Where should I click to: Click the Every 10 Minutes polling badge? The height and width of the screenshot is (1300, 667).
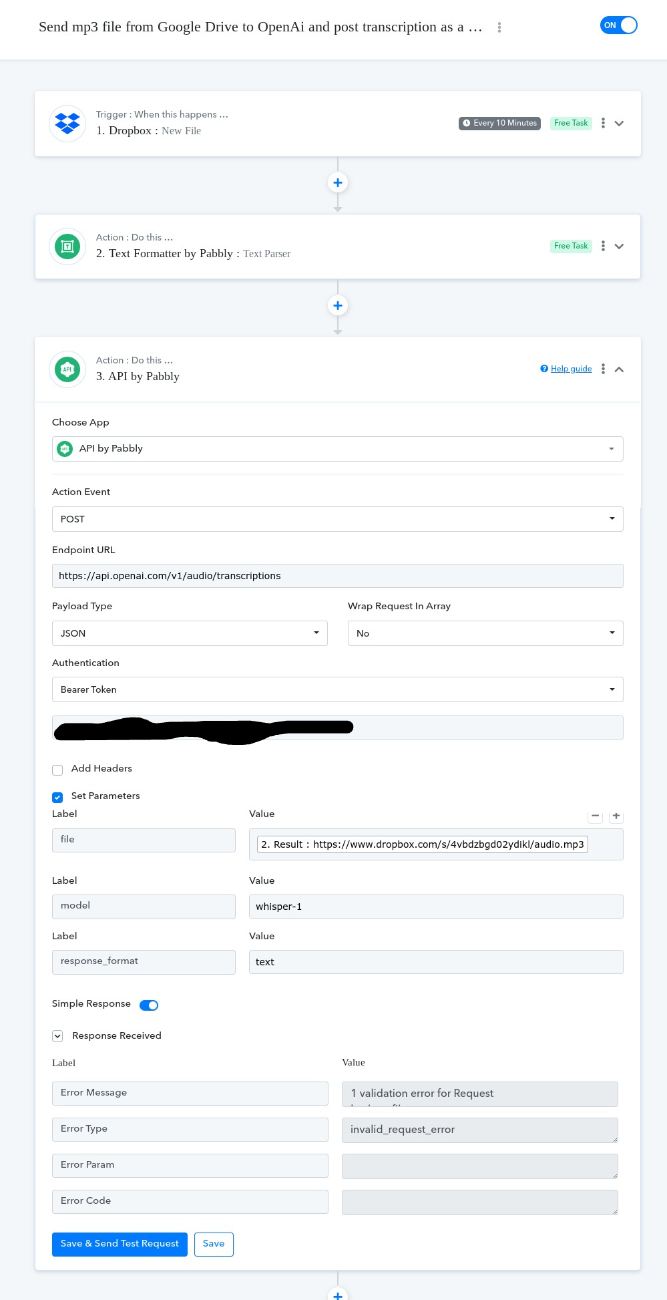499,123
